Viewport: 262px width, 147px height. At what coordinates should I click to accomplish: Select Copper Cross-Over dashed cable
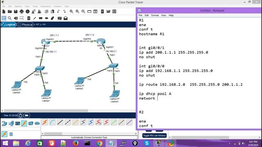(x=68, y=122)
